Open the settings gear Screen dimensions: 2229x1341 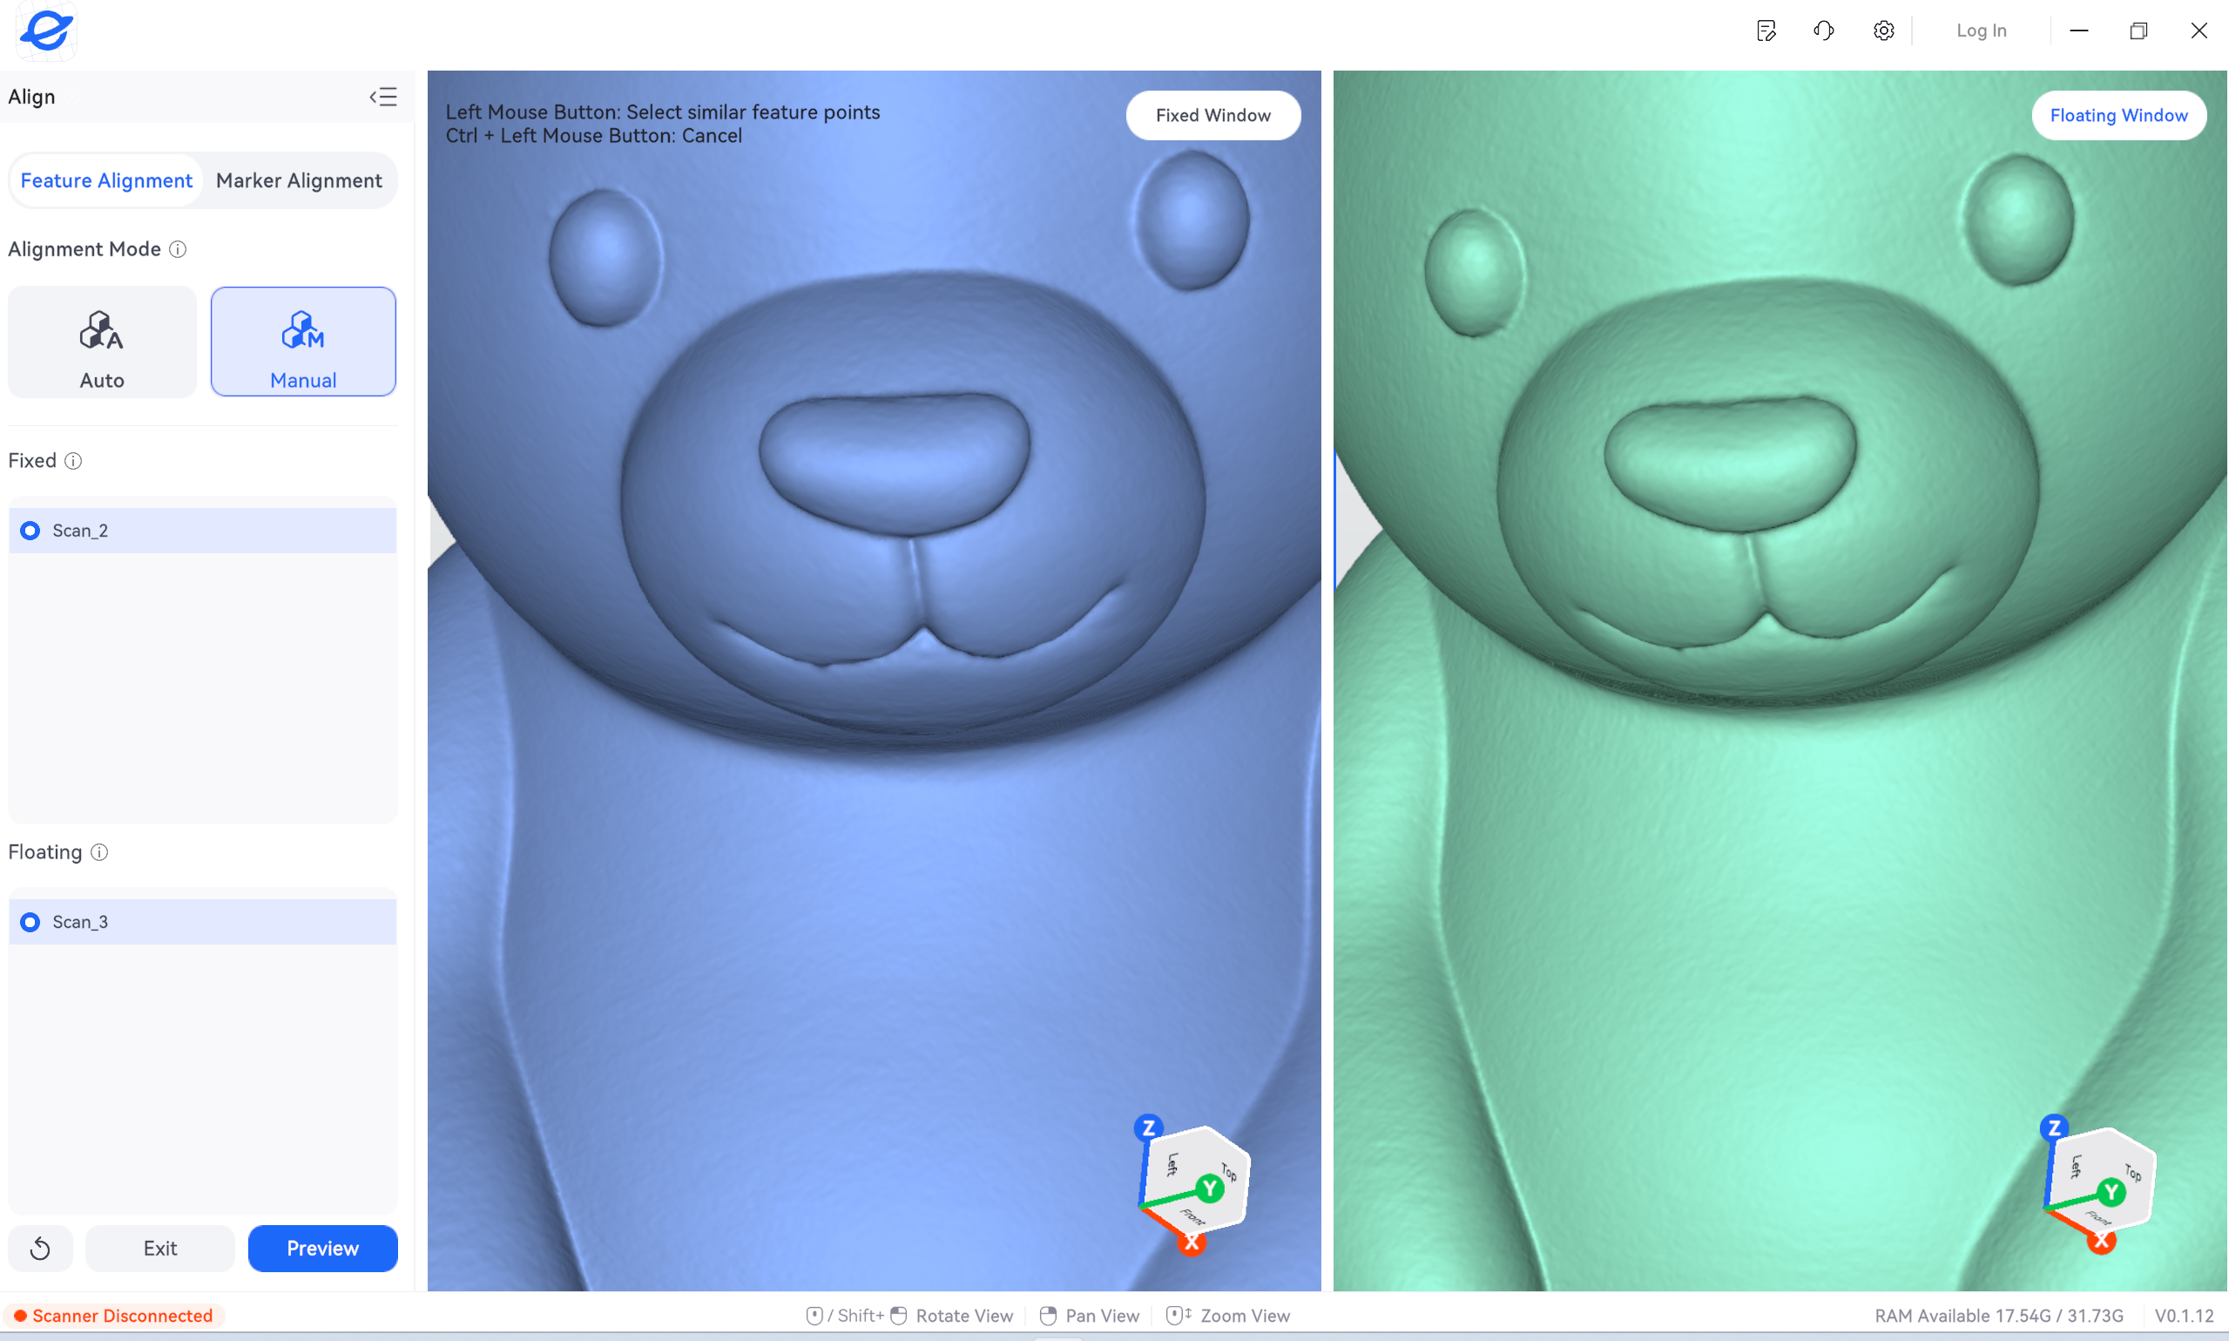click(1884, 30)
